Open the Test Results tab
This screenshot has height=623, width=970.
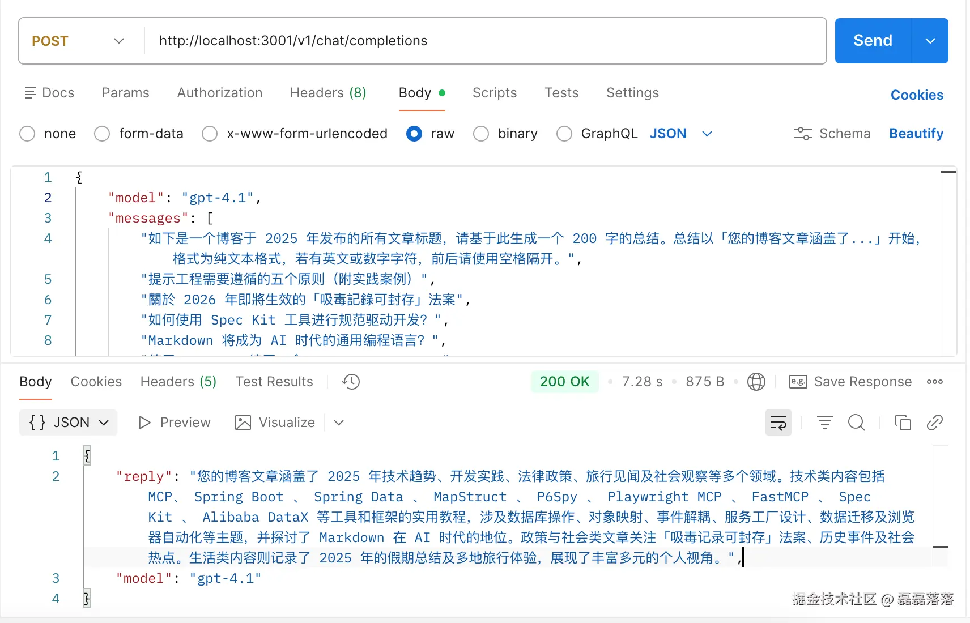pos(274,382)
